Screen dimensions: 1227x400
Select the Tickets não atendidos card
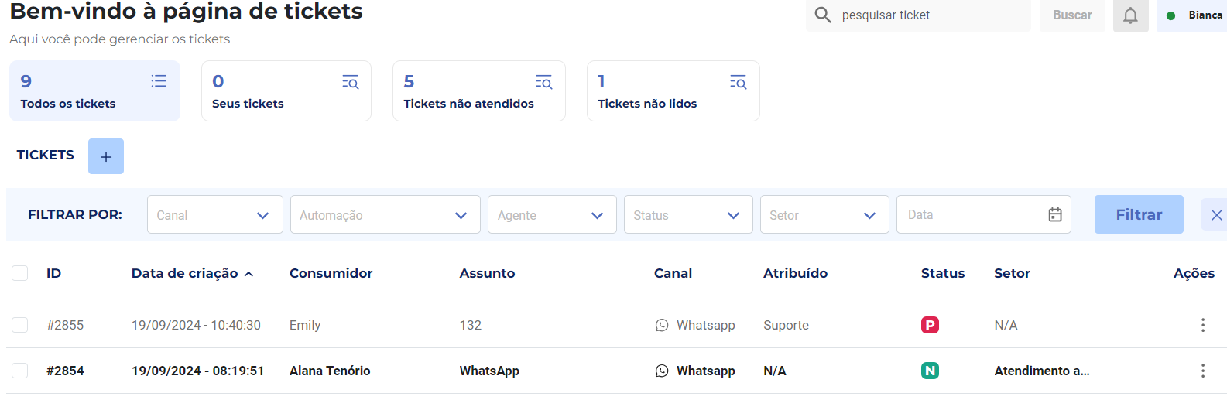(478, 91)
